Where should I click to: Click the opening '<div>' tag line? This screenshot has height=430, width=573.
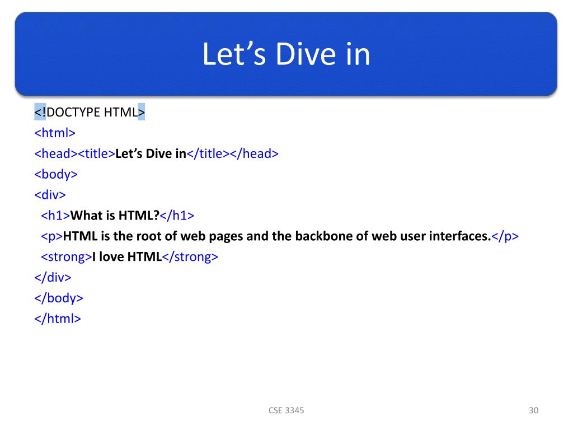50,194
